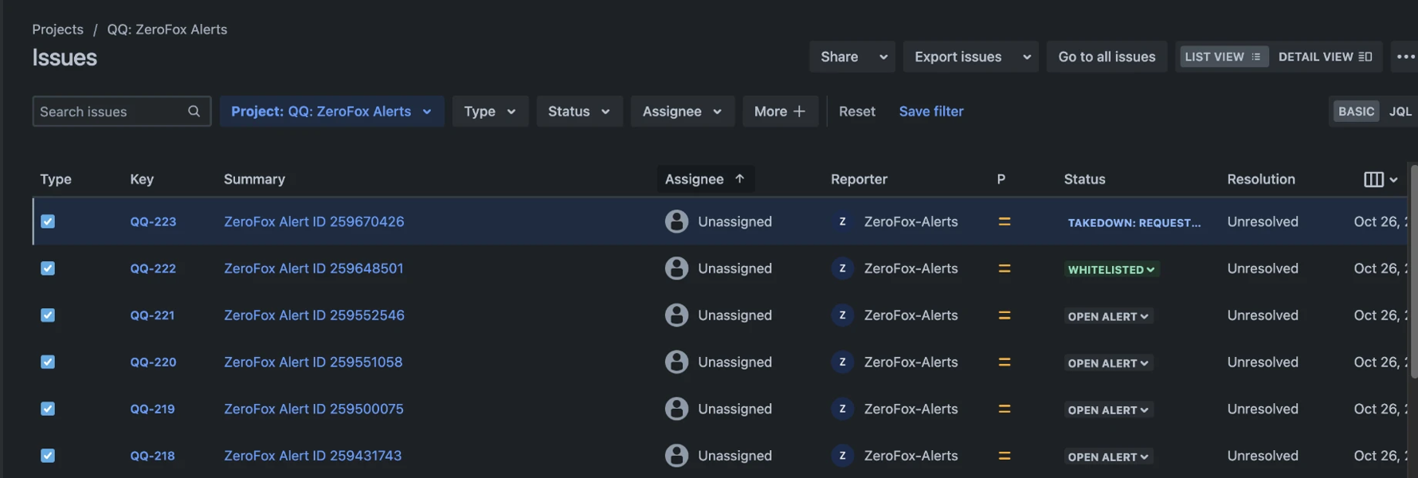Expand the Status filter dropdown
Viewport: 1418px width, 478px height.
click(x=578, y=112)
